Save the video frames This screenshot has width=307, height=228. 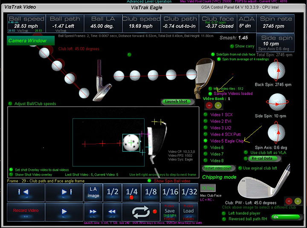point(170,212)
